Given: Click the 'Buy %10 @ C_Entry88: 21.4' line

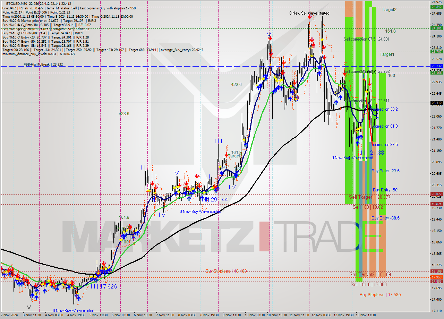Looking at the screenshot, I should pos(43,33).
